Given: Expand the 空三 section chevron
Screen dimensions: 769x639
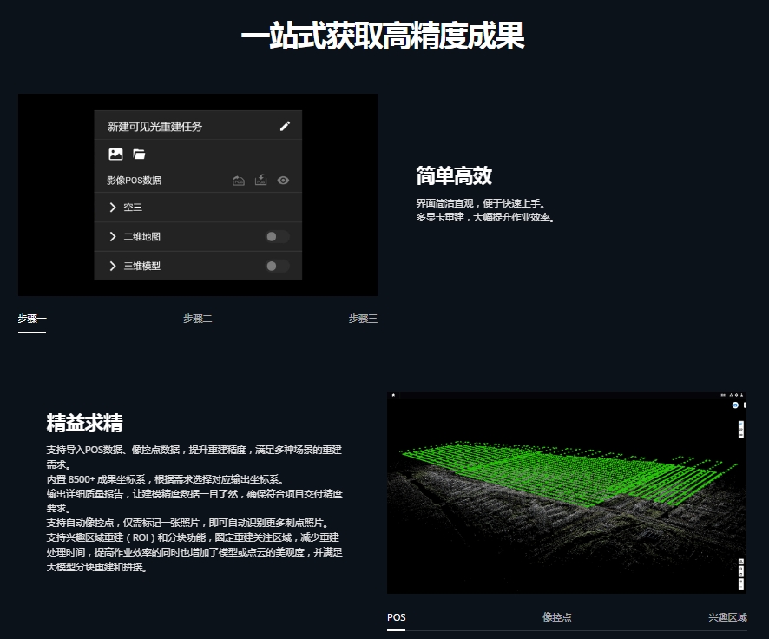Looking at the screenshot, I should click(x=113, y=208).
